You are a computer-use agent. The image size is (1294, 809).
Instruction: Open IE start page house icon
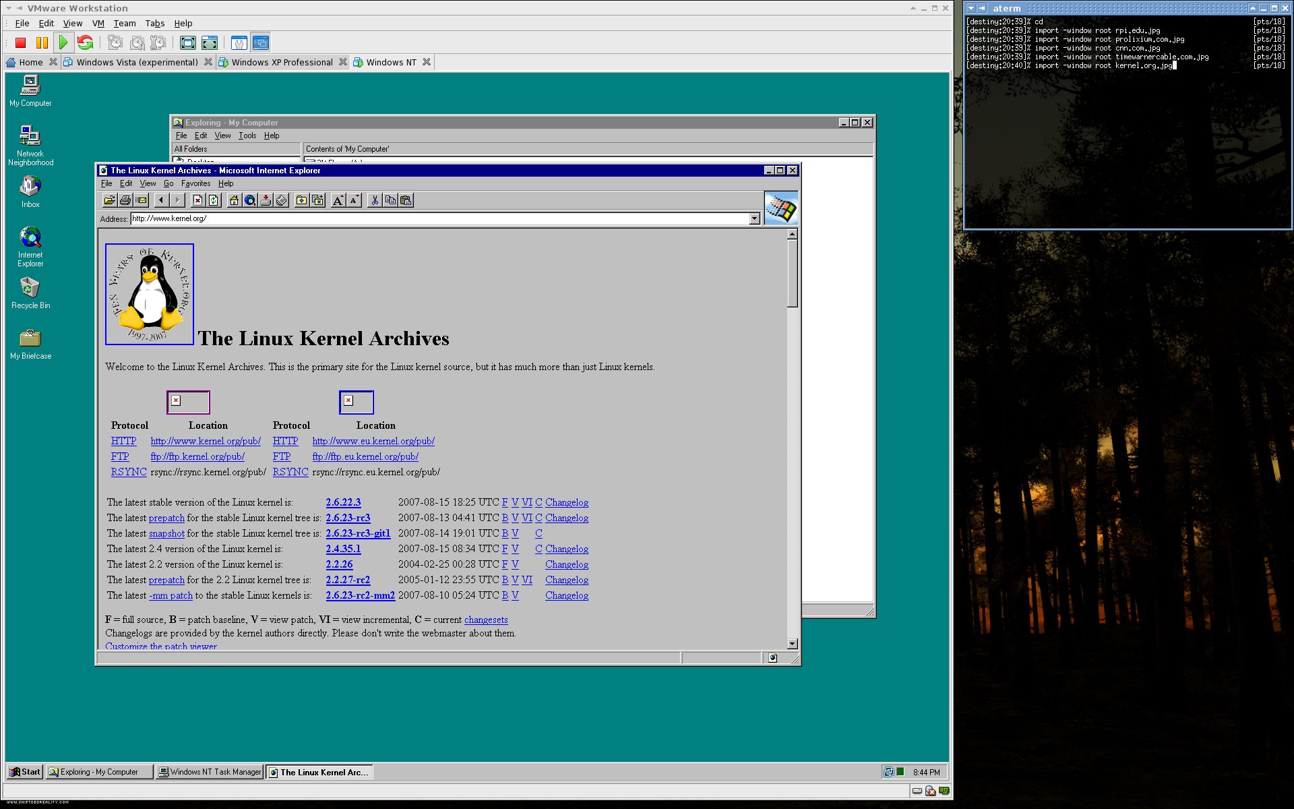tap(234, 200)
